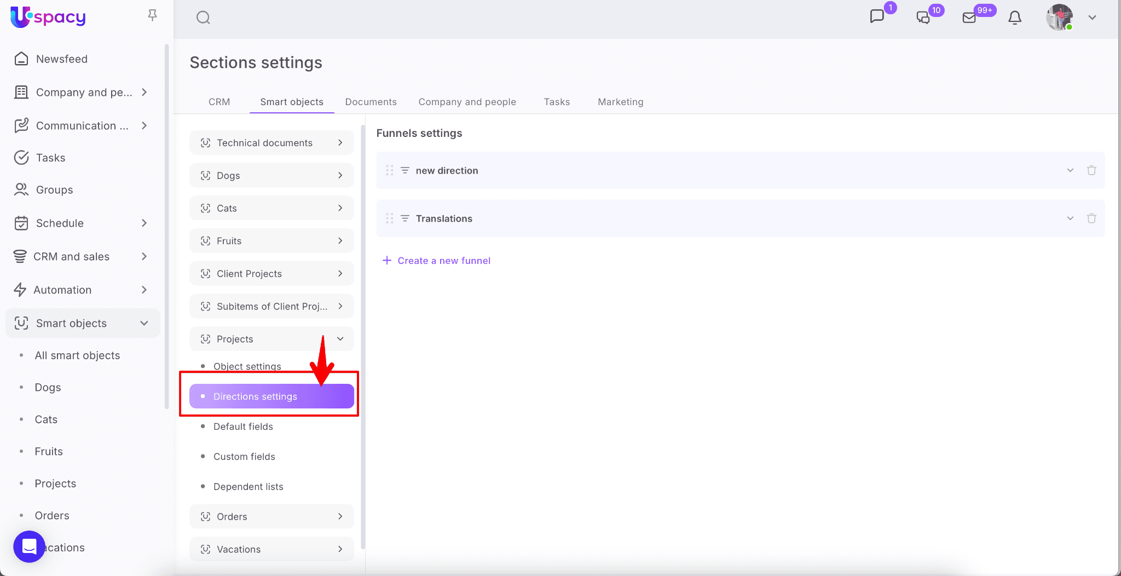The image size is (1121, 576).
Task: Expand the Translations funnel chevron
Action: tap(1070, 218)
